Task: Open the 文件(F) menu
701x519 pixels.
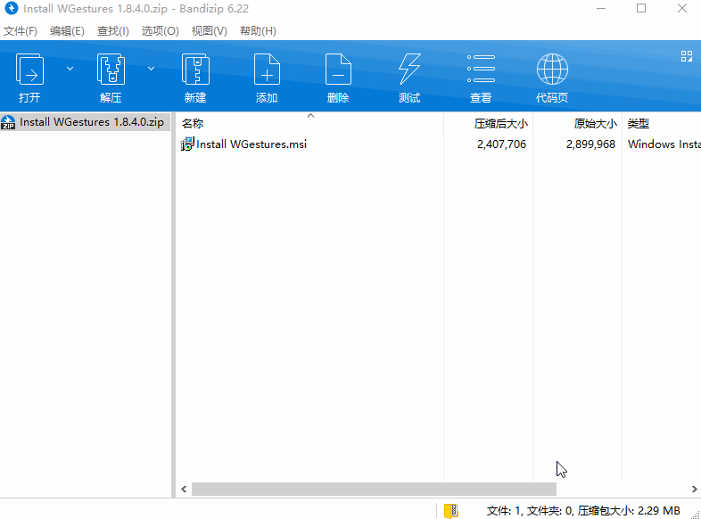Action: [x=21, y=31]
